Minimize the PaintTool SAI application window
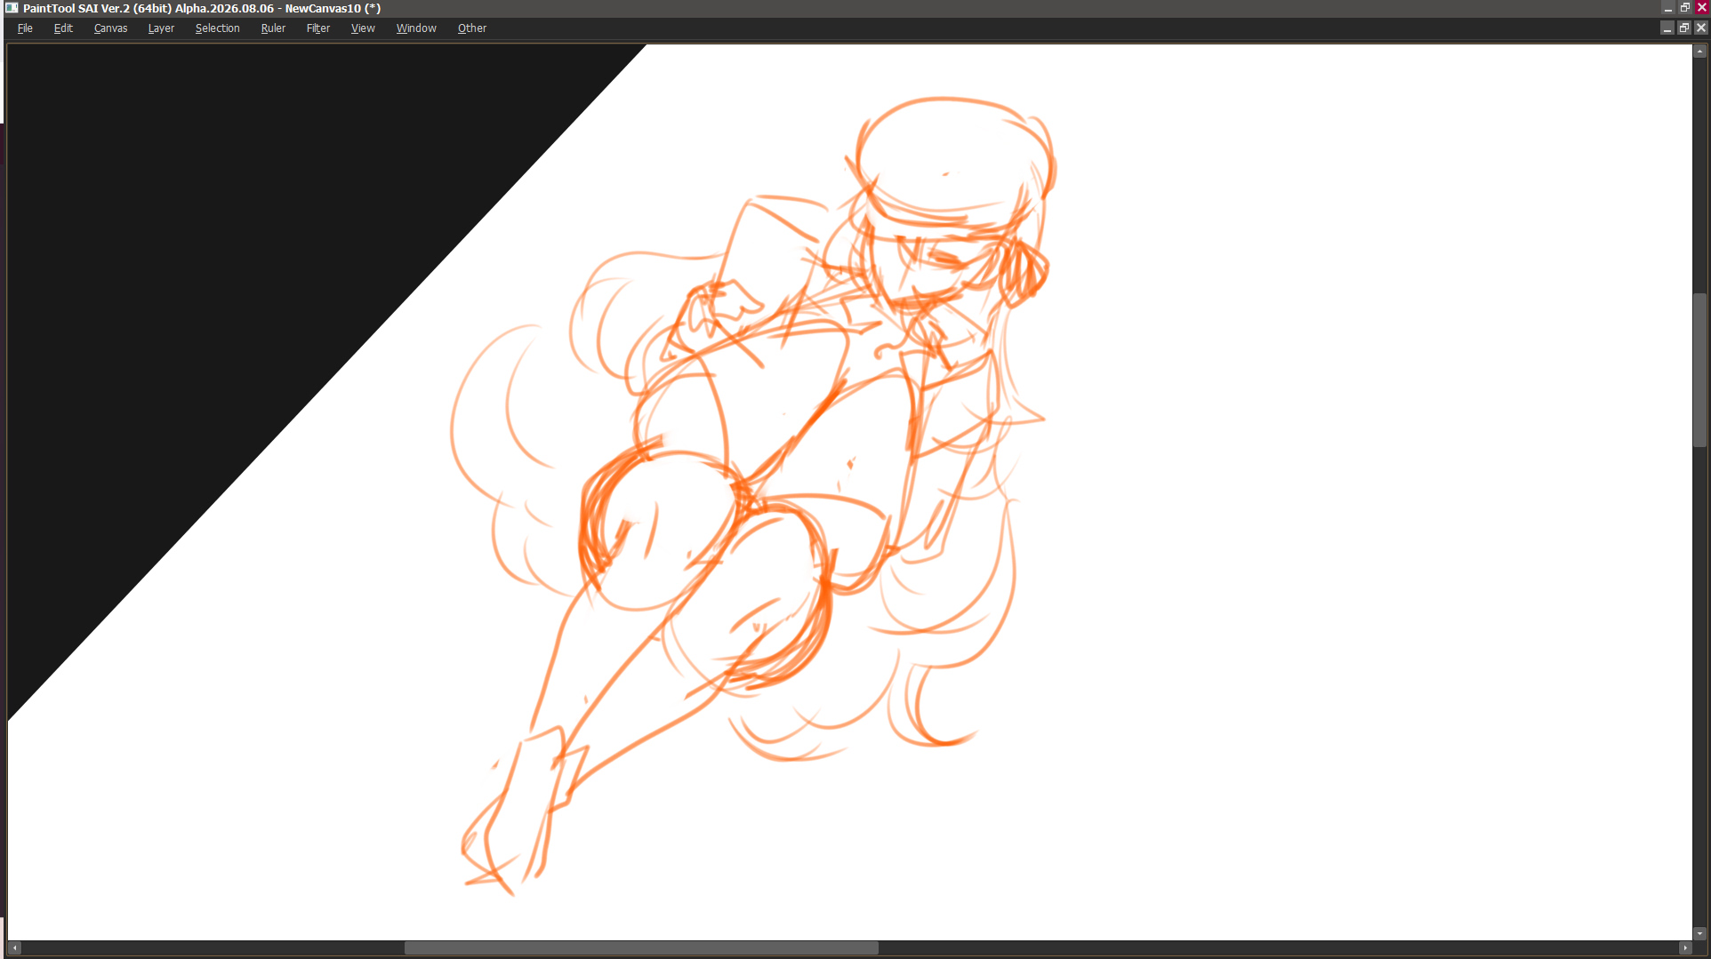Screen dimensions: 1711x959 [1668, 8]
